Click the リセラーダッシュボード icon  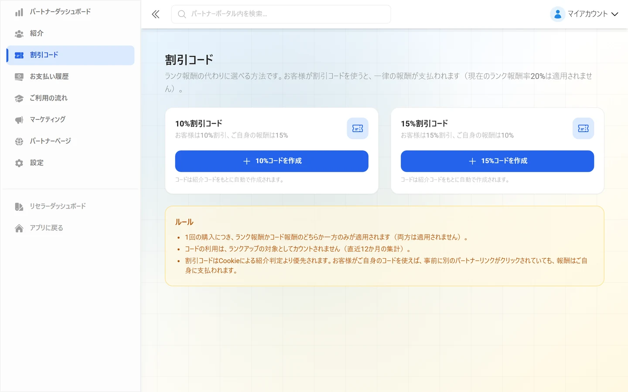(x=19, y=206)
